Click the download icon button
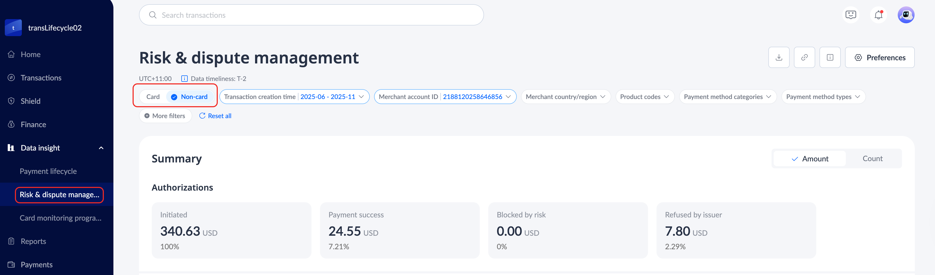Image resolution: width=935 pixels, height=275 pixels. coord(778,58)
